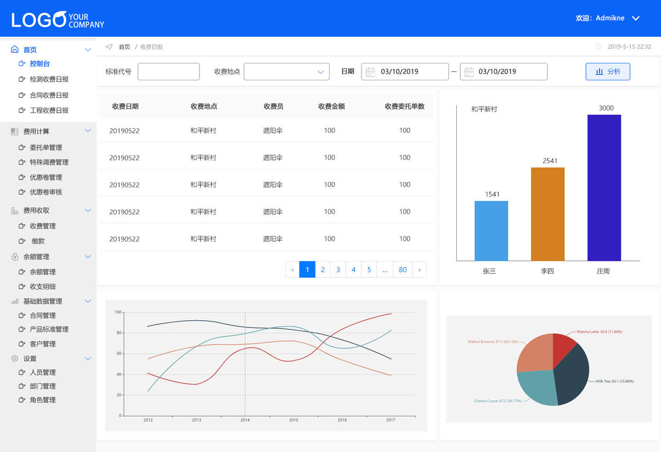Open 控制台 in the sidebar
Viewport: 661px width, 452px height.
click(x=40, y=63)
